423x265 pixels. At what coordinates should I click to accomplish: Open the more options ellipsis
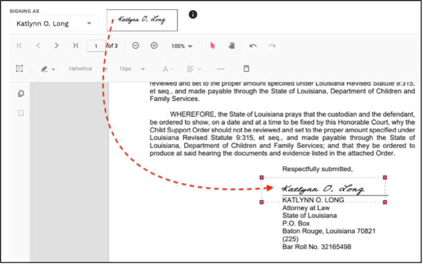click(x=221, y=69)
